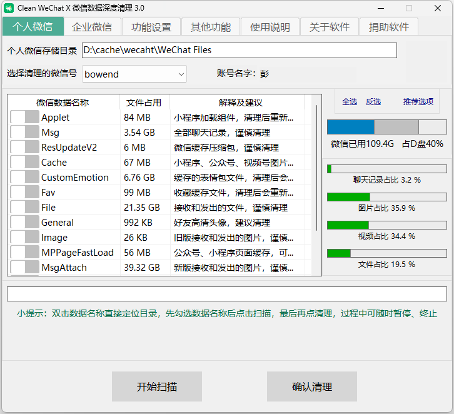
Task: Click the 39.32 GB size cell
Action: (142, 268)
